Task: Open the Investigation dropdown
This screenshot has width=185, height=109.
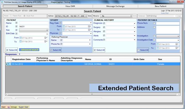Action: 168,36
